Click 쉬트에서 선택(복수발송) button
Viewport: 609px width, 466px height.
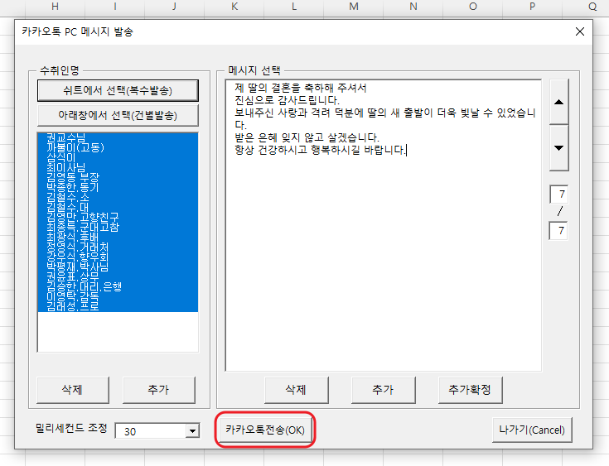pyautogui.click(x=118, y=90)
